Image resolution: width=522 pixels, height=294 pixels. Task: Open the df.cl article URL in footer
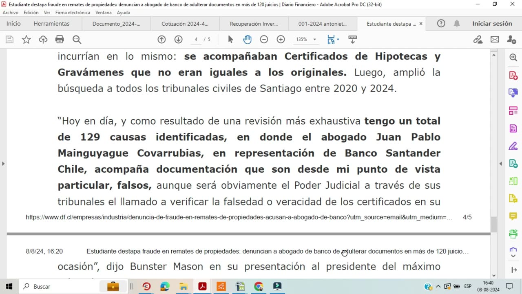[x=239, y=217]
